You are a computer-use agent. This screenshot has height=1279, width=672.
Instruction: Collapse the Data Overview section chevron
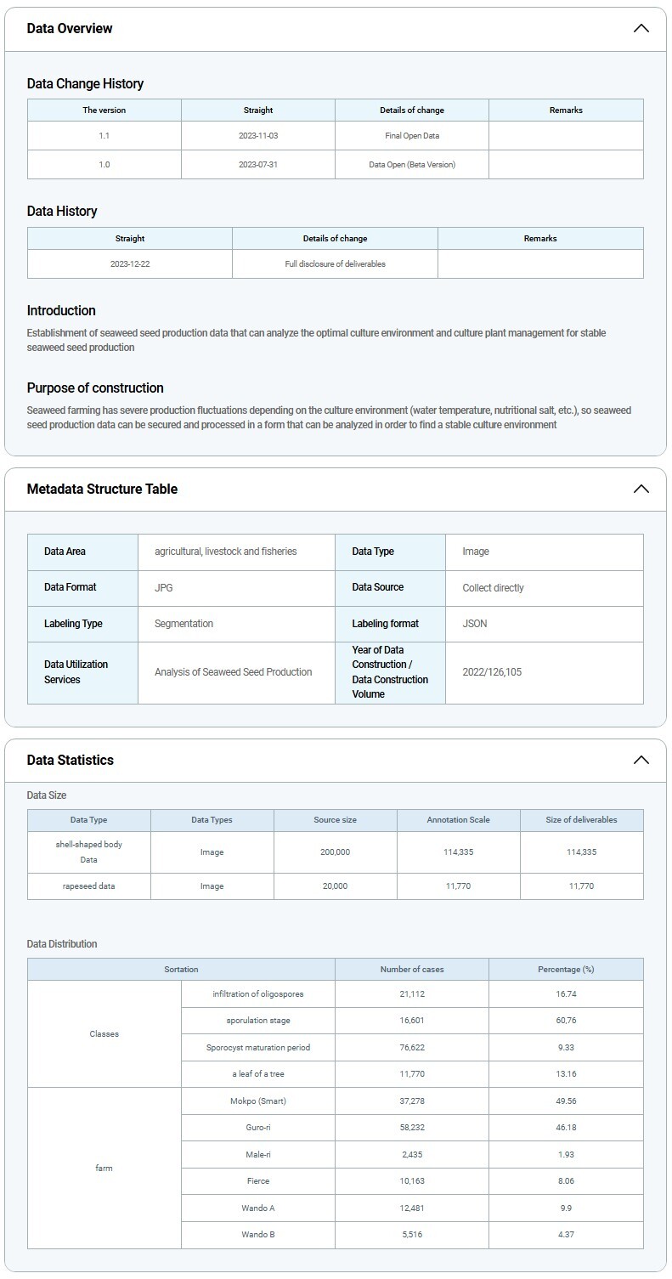(641, 28)
